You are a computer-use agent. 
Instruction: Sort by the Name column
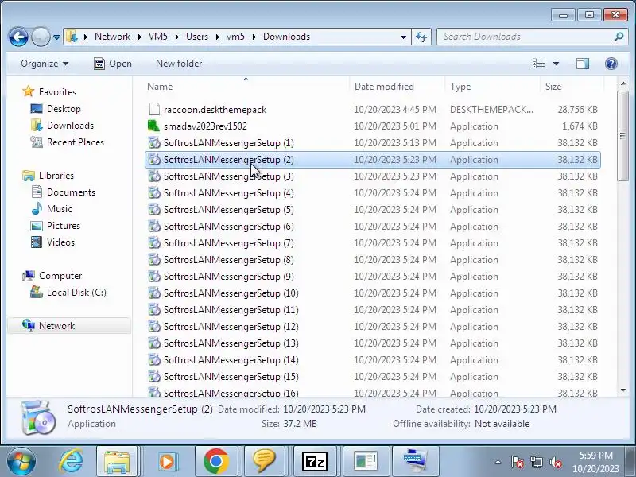coord(246,87)
